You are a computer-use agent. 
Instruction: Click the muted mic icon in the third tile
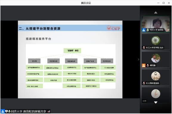pos(148,65)
